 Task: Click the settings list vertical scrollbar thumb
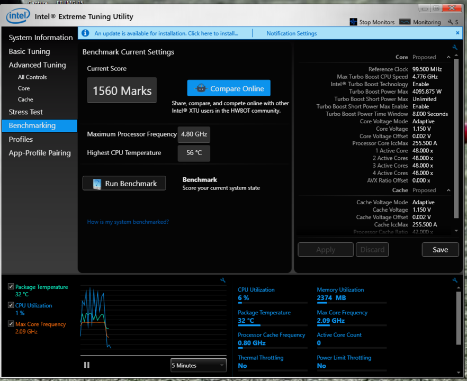456,139
